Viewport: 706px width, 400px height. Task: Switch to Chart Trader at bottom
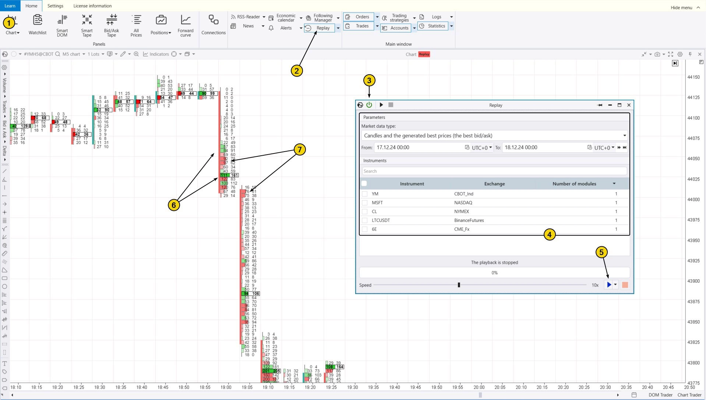689,395
